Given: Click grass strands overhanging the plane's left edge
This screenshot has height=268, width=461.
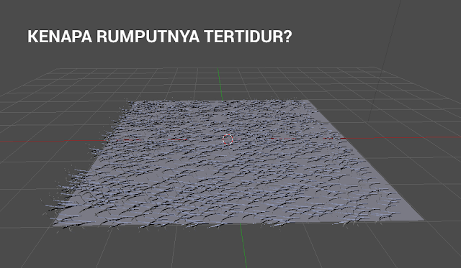Looking at the screenshot, I should [x=73, y=188].
